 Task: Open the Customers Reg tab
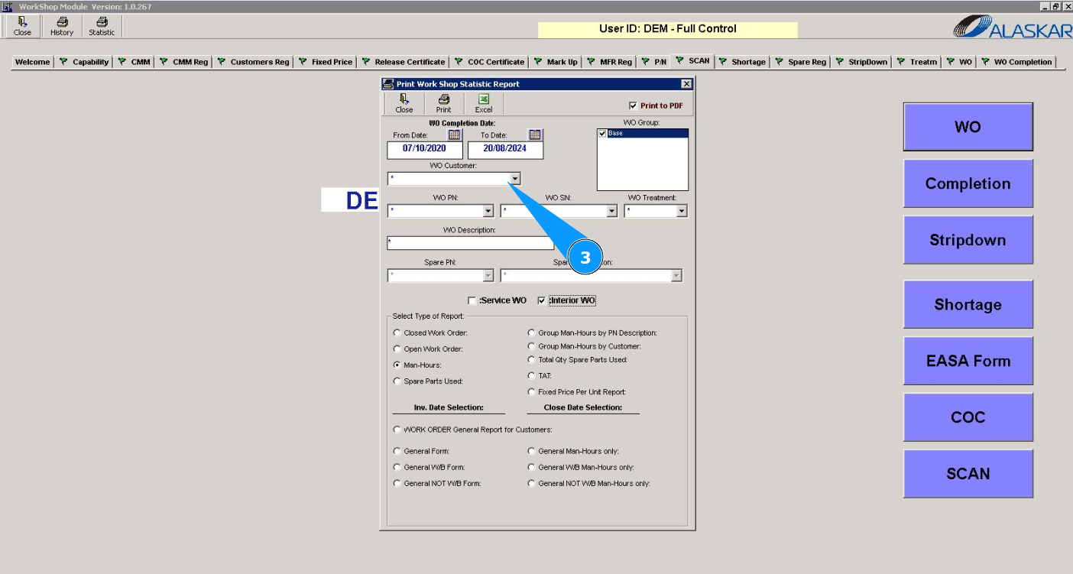pos(254,62)
